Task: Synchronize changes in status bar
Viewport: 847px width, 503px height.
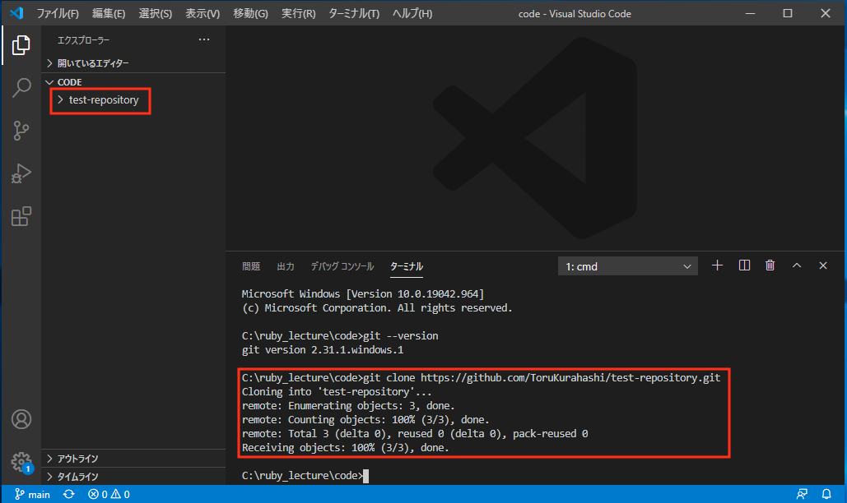Action: [68, 495]
